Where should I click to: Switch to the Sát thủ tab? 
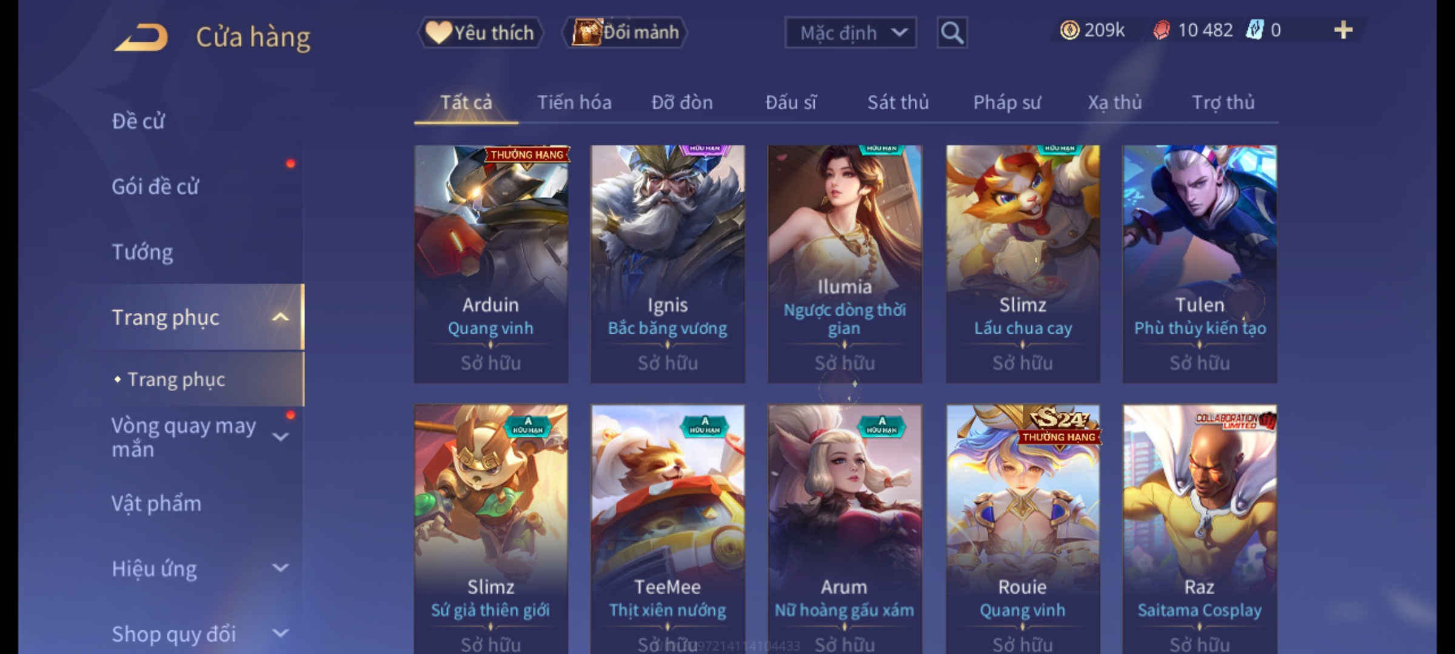click(x=898, y=102)
